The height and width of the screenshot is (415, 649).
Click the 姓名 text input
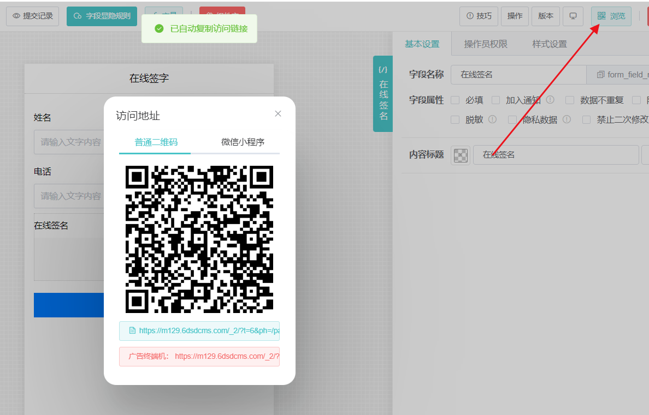69,142
